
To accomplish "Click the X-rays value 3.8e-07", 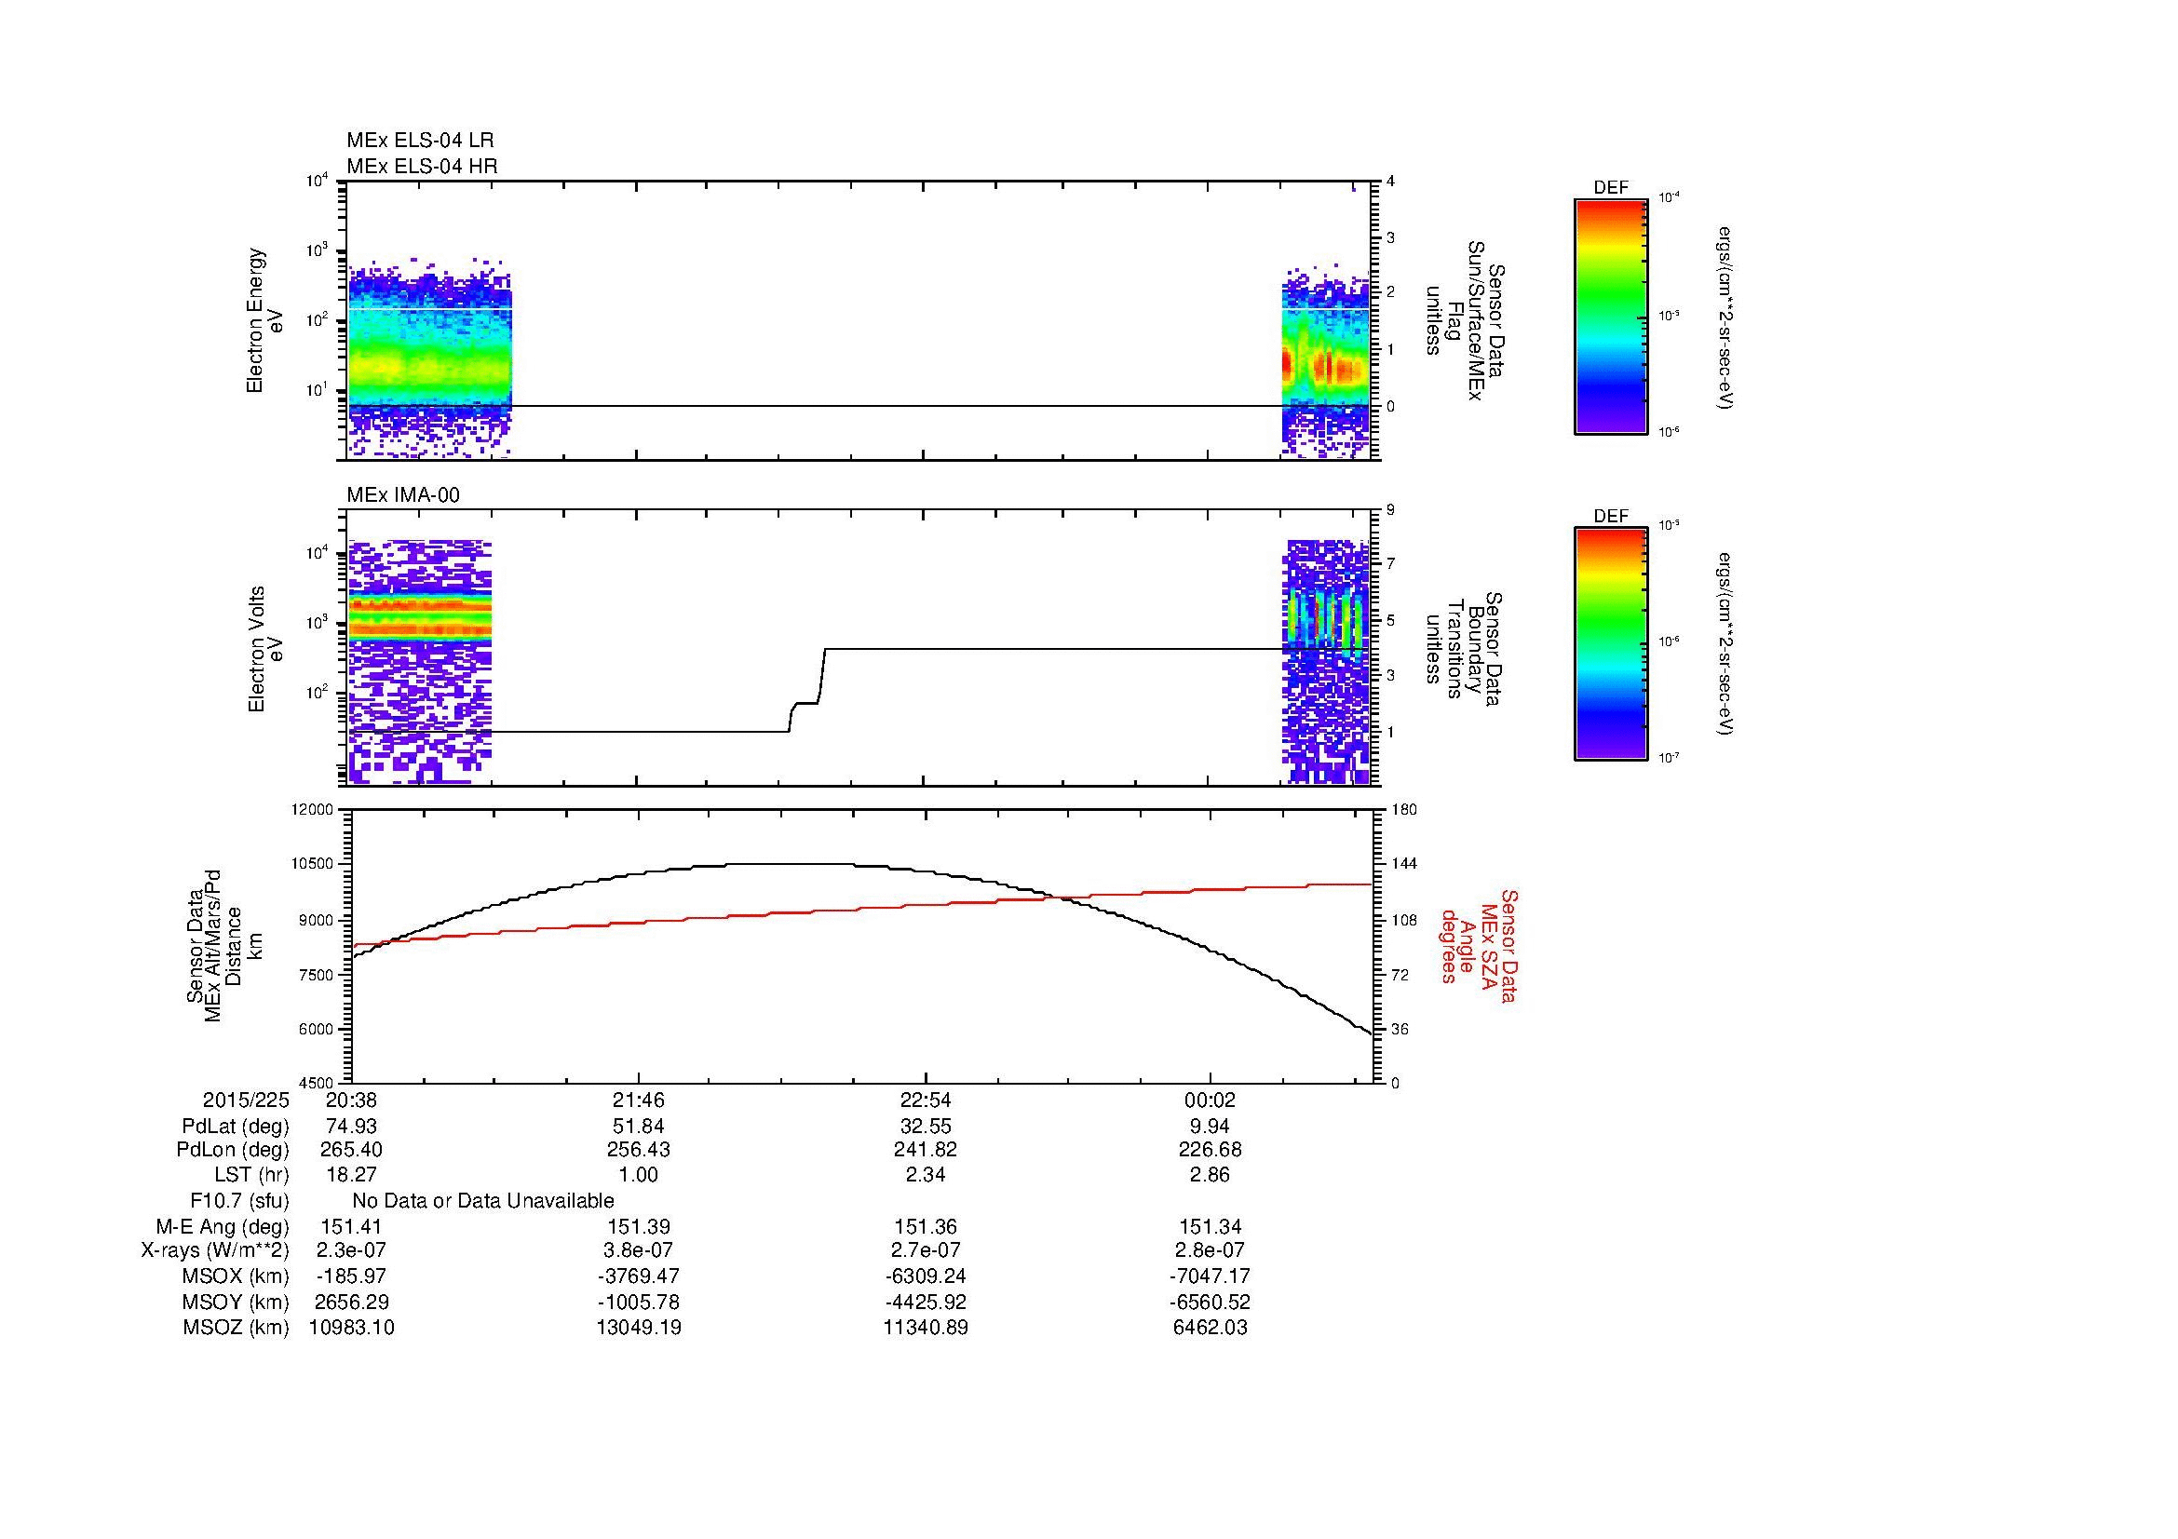I will [x=640, y=1250].
